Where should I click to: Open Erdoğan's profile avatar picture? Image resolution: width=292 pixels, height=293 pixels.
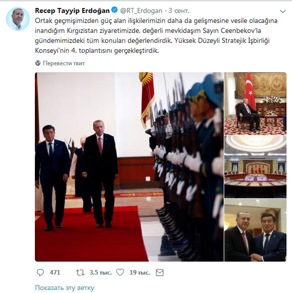coord(18,19)
